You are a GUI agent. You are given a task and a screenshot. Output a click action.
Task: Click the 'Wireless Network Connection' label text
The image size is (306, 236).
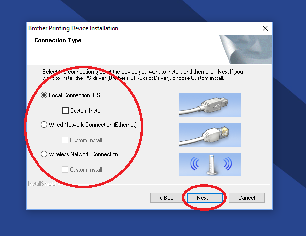tap(83, 154)
